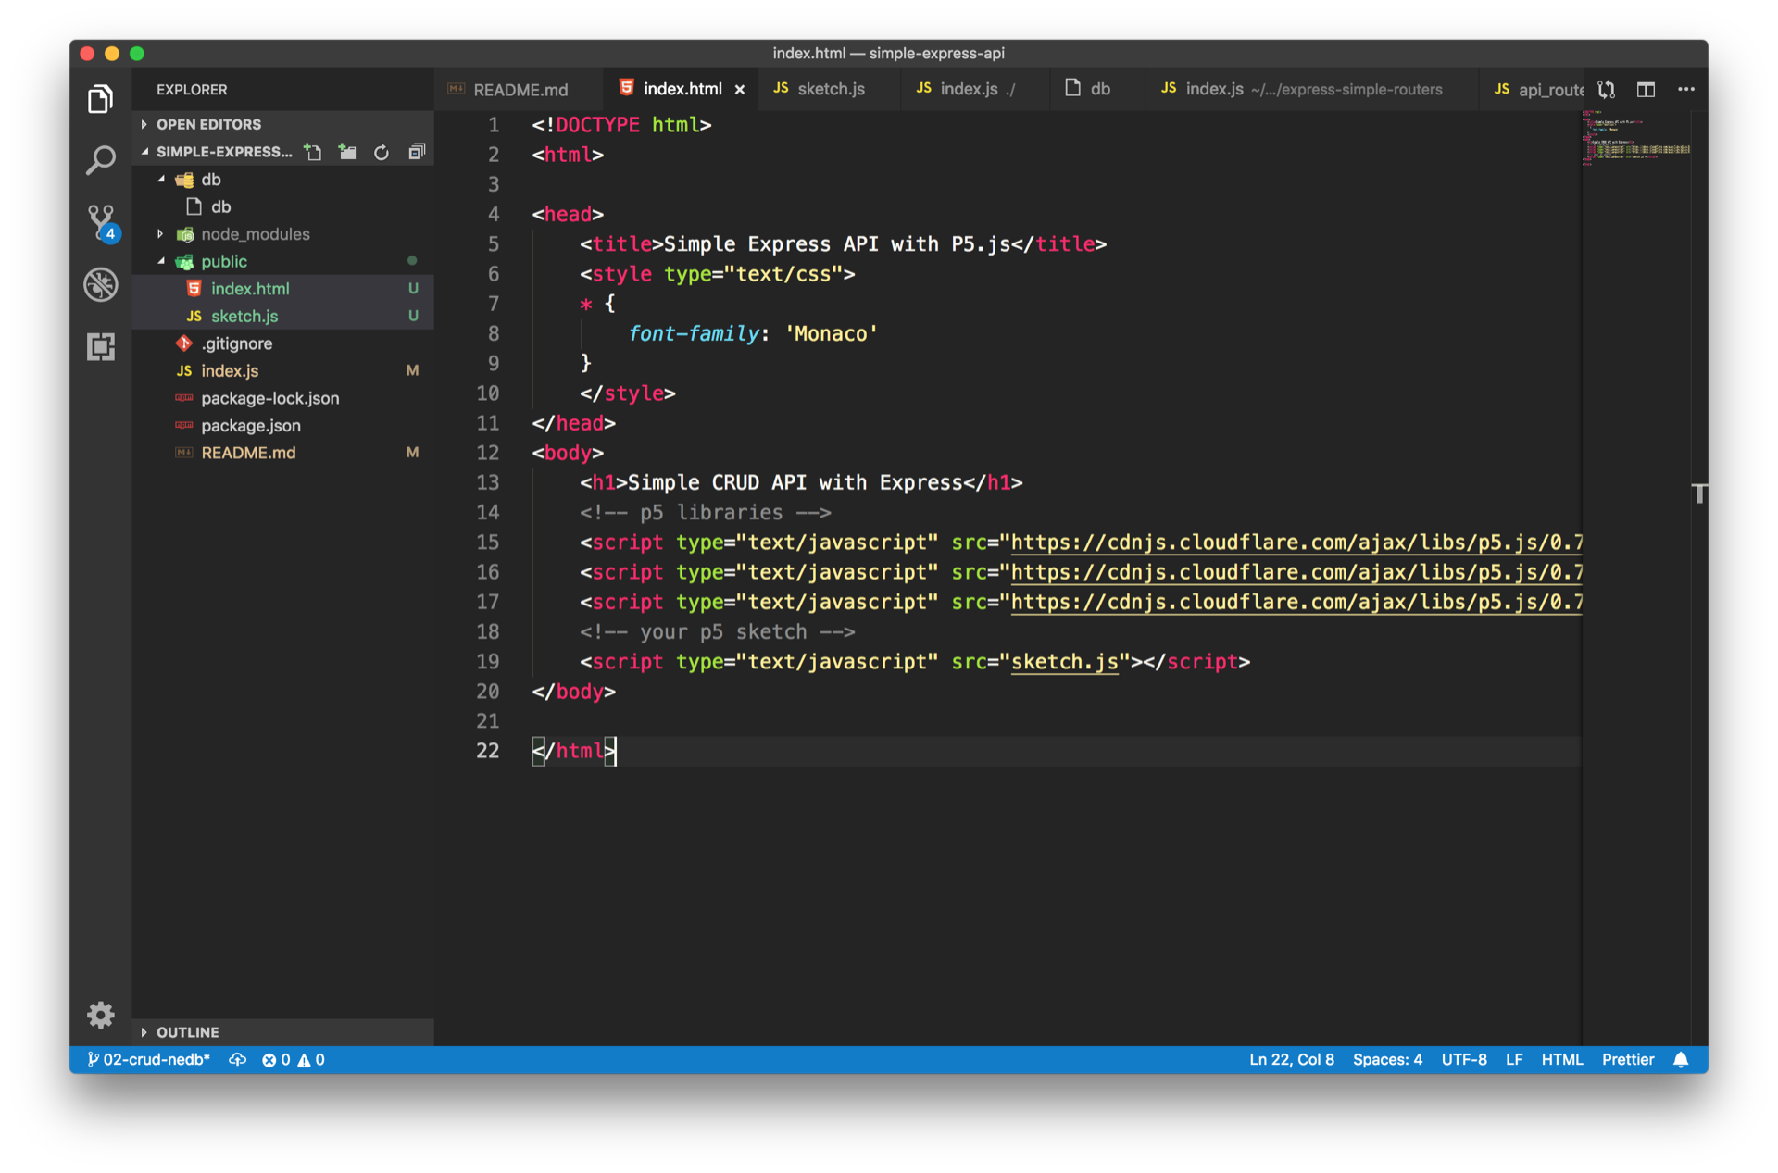Click the New File icon in explorer
This screenshot has width=1778, height=1173.
313,152
